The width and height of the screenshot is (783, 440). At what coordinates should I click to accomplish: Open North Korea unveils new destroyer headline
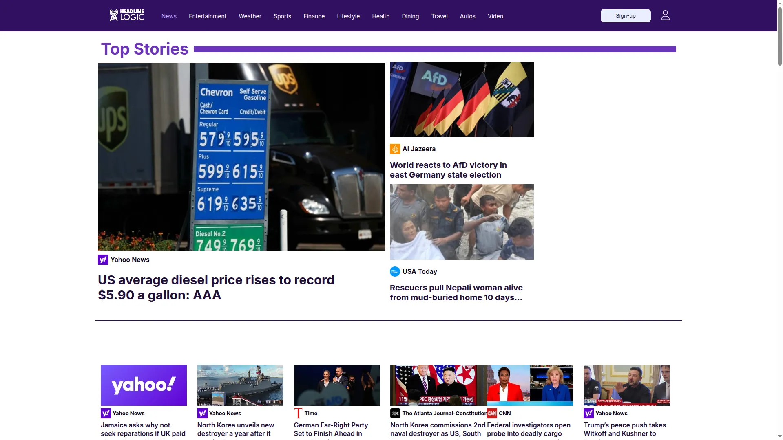point(236,431)
